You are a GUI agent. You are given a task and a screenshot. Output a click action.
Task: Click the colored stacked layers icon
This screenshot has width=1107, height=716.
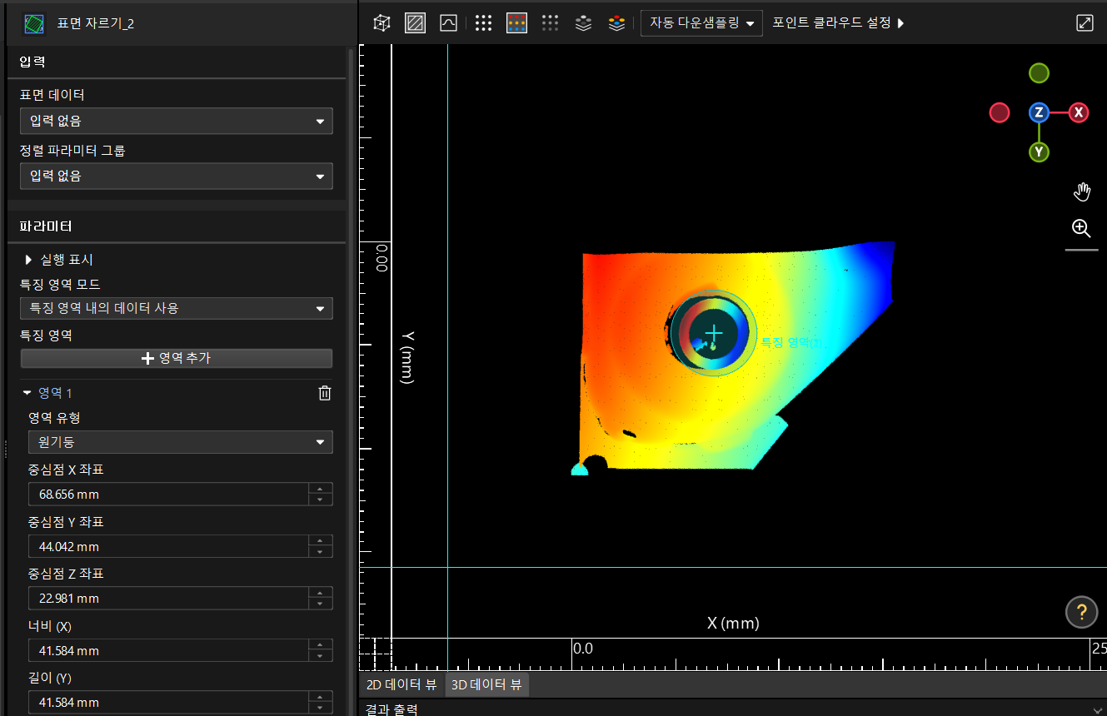click(616, 23)
